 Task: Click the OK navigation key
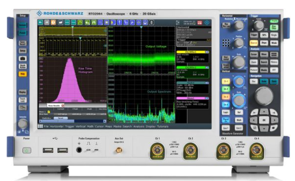(264, 120)
